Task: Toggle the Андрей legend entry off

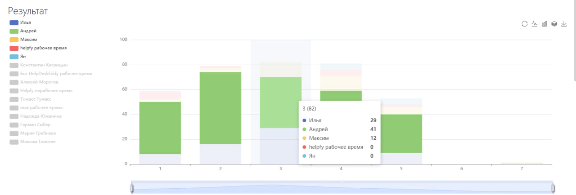Action: pyautogui.click(x=14, y=31)
